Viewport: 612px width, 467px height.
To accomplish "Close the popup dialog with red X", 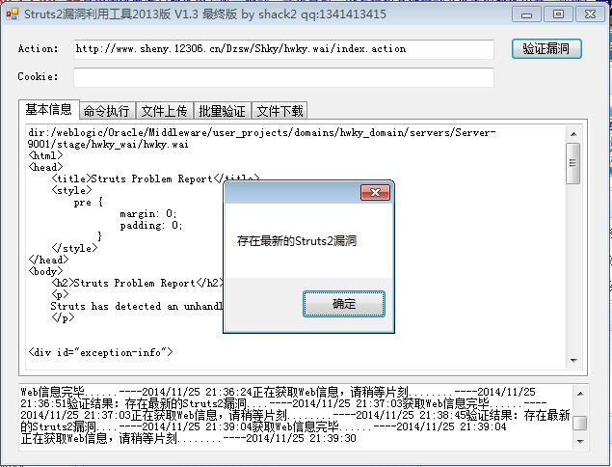I will tap(375, 192).
